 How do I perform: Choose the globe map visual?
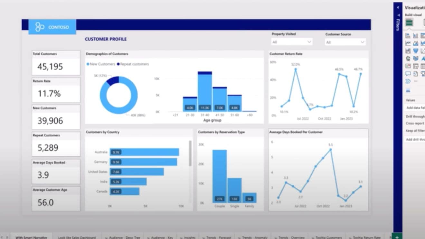point(408,59)
